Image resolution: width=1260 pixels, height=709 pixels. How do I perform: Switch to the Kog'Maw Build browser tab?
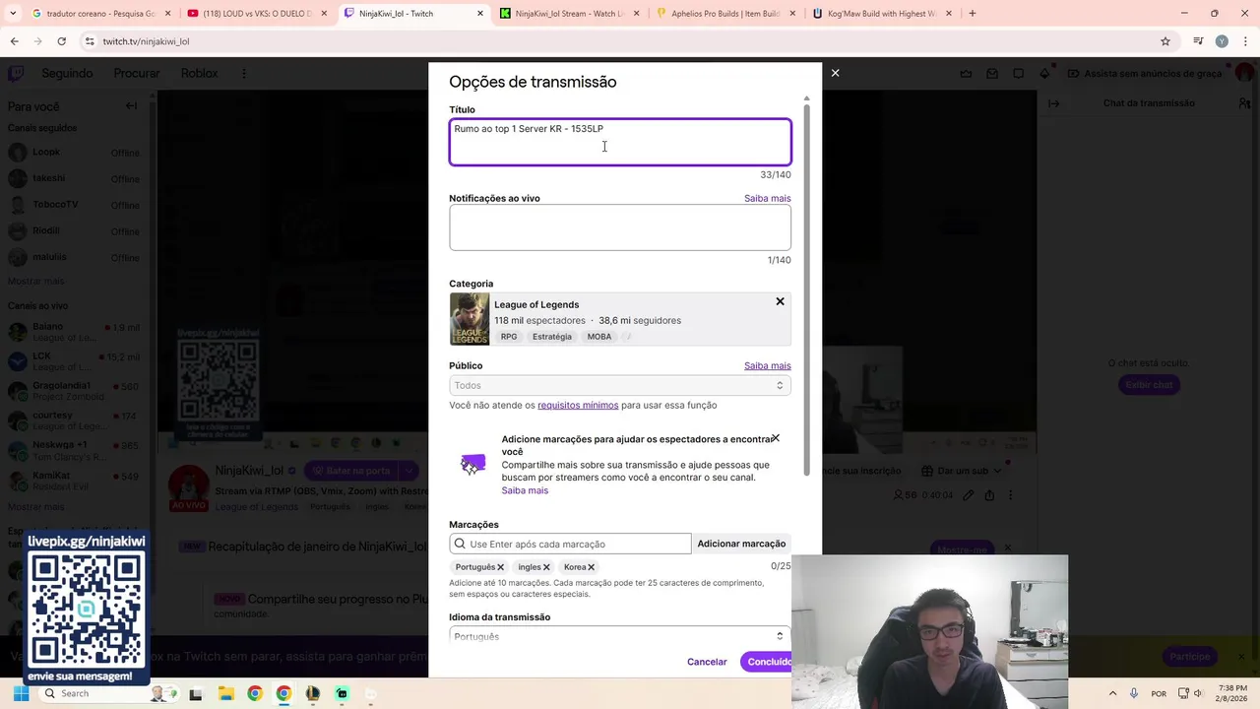[878, 14]
